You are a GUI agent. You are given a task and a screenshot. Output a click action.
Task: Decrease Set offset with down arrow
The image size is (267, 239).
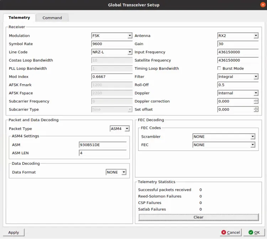point(256,111)
